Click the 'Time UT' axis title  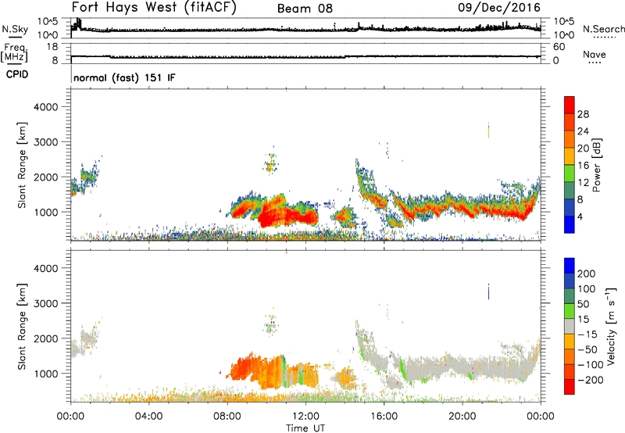(305, 428)
